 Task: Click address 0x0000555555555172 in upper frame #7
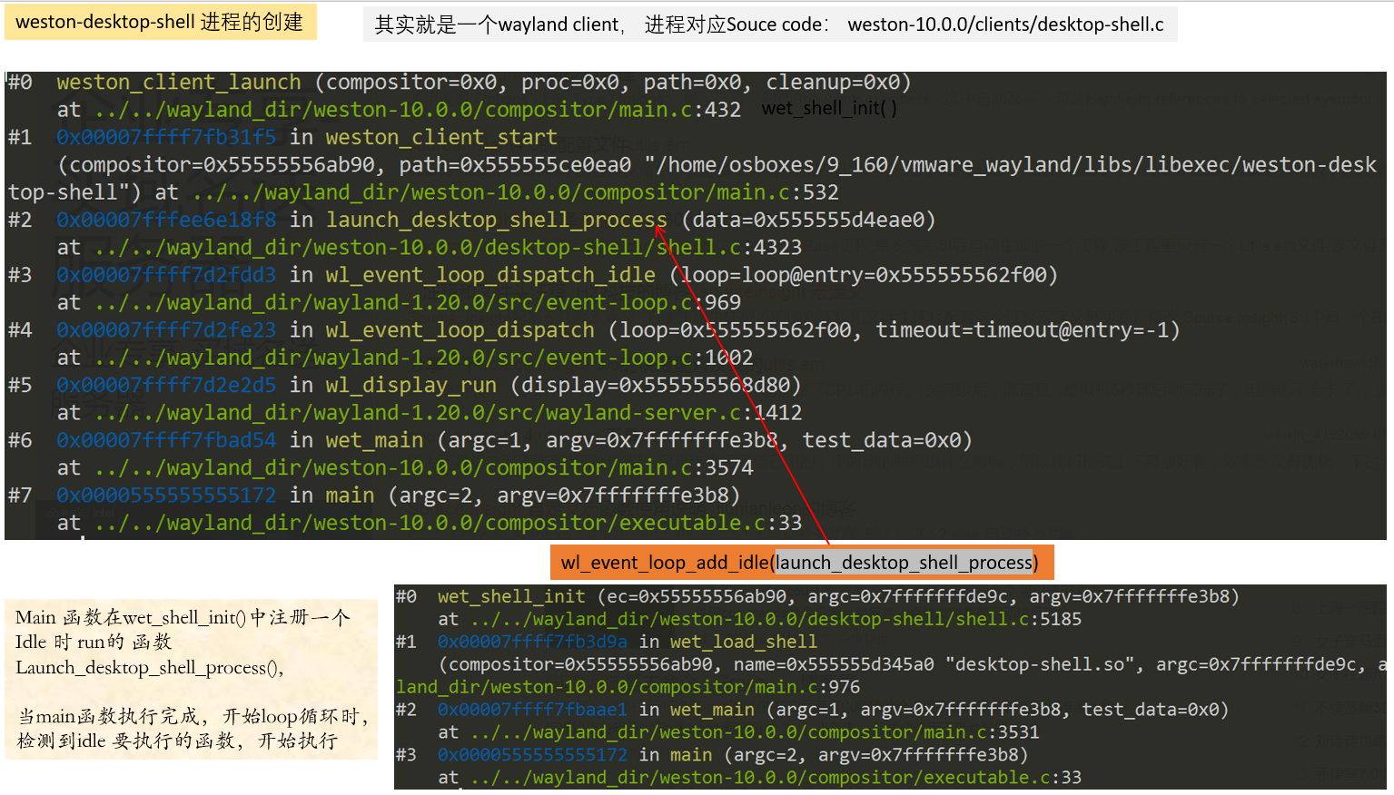pyautogui.click(x=166, y=496)
